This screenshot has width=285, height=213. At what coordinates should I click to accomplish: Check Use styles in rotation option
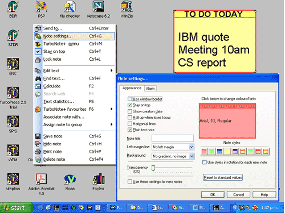205,162
